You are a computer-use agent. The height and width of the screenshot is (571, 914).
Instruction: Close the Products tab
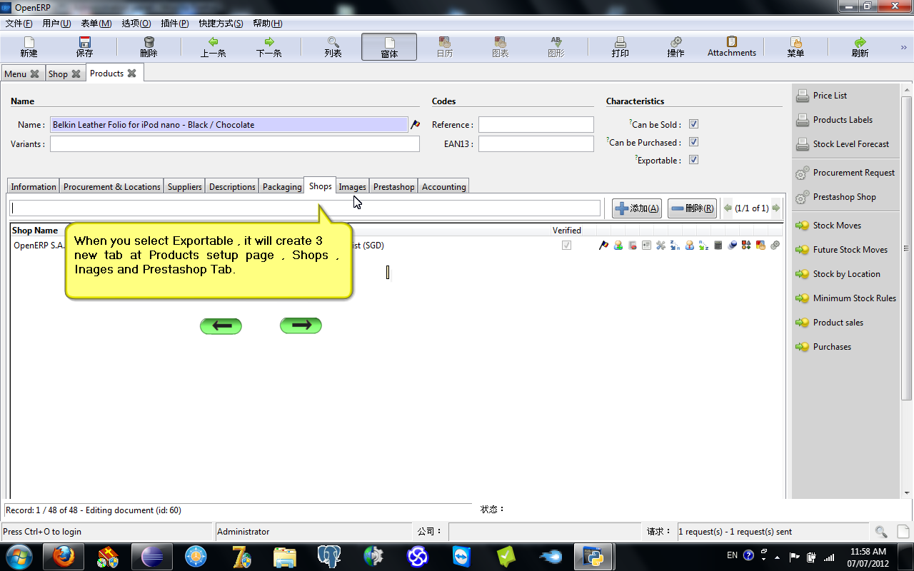131,74
